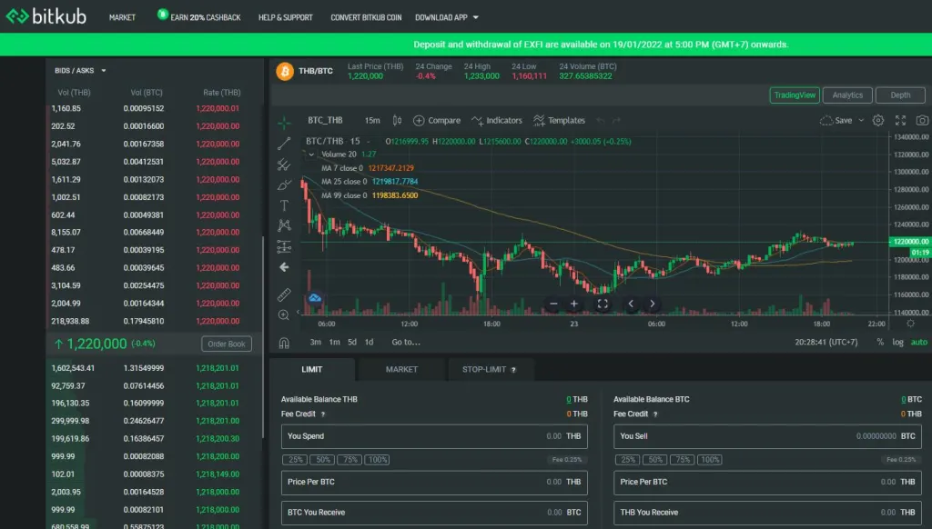
Task: Open the indicator Templates menu
Action: click(x=560, y=121)
